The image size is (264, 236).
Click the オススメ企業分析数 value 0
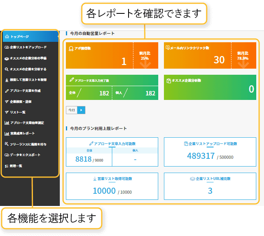(x=251, y=89)
